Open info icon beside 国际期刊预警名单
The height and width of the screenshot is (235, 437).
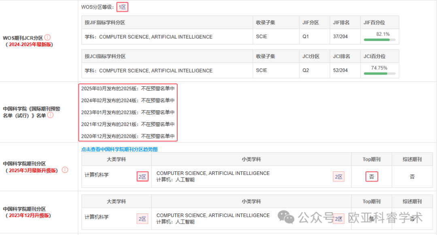click(51, 115)
